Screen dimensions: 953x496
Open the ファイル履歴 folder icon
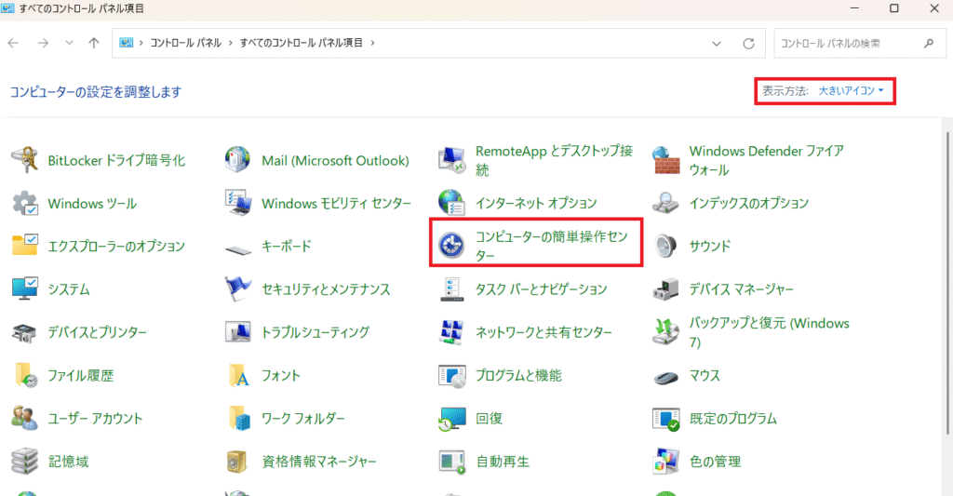25,375
